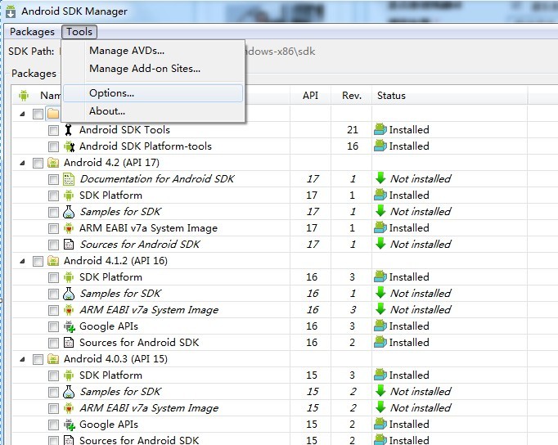Click the SDK Path label

(31, 52)
